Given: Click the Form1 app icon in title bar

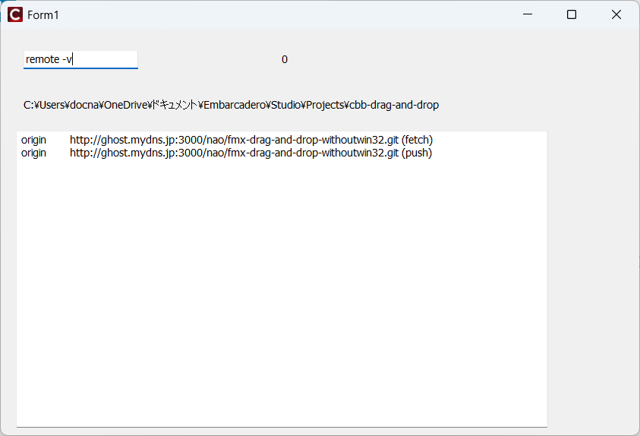Looking at the screenshot, I should tap(15, 14).
